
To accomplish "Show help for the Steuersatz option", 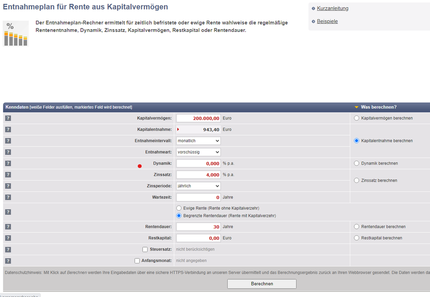I will [8, 249].
